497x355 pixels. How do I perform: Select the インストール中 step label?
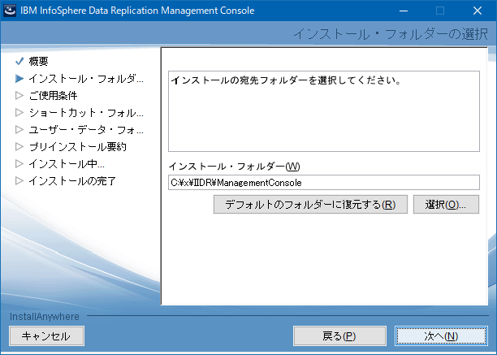[67, 164]
